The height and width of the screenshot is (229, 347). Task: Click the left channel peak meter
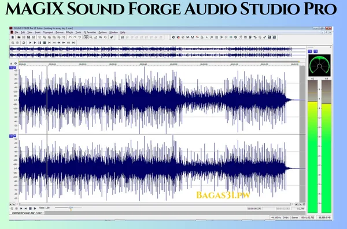click(312, 147)
